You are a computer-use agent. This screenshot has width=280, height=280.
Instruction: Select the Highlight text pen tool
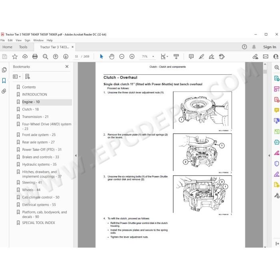pos(202,57)
